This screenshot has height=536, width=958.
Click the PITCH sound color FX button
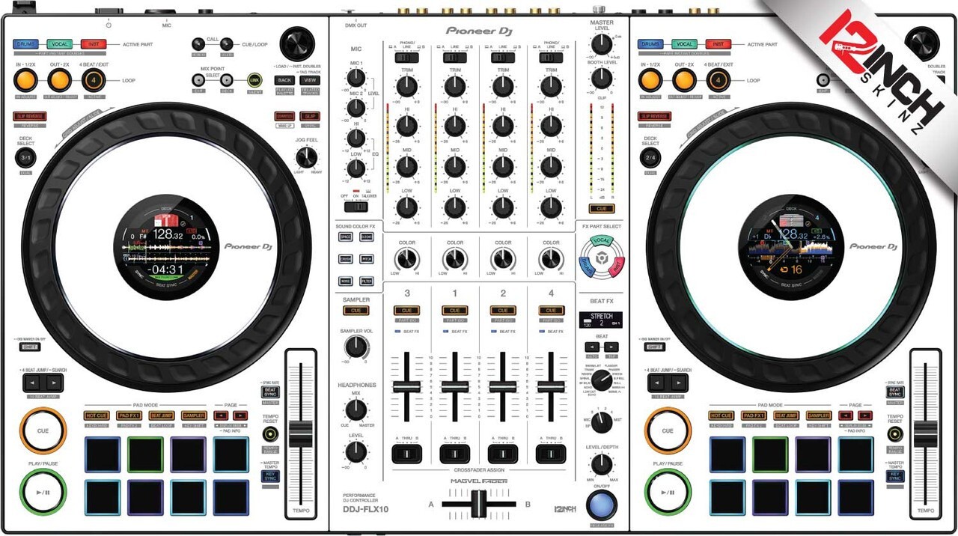[x=366, y=259]
